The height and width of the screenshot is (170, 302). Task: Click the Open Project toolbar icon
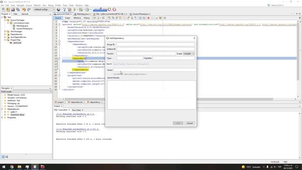(x=13, y=9)
